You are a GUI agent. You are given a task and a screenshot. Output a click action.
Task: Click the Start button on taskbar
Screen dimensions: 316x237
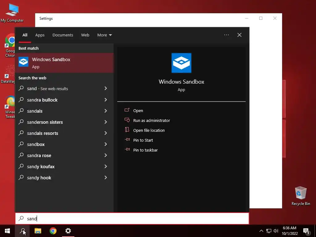(x=7, y=231)
